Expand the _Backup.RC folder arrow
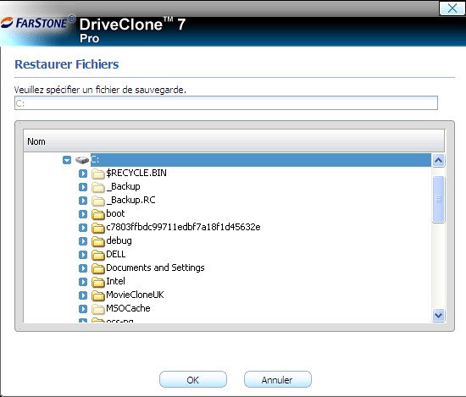Image resolution: width=466 pixels, height=397 pixels. click(83, 201)
